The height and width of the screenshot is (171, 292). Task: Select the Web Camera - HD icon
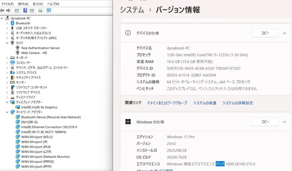click(x=18, y=53)
